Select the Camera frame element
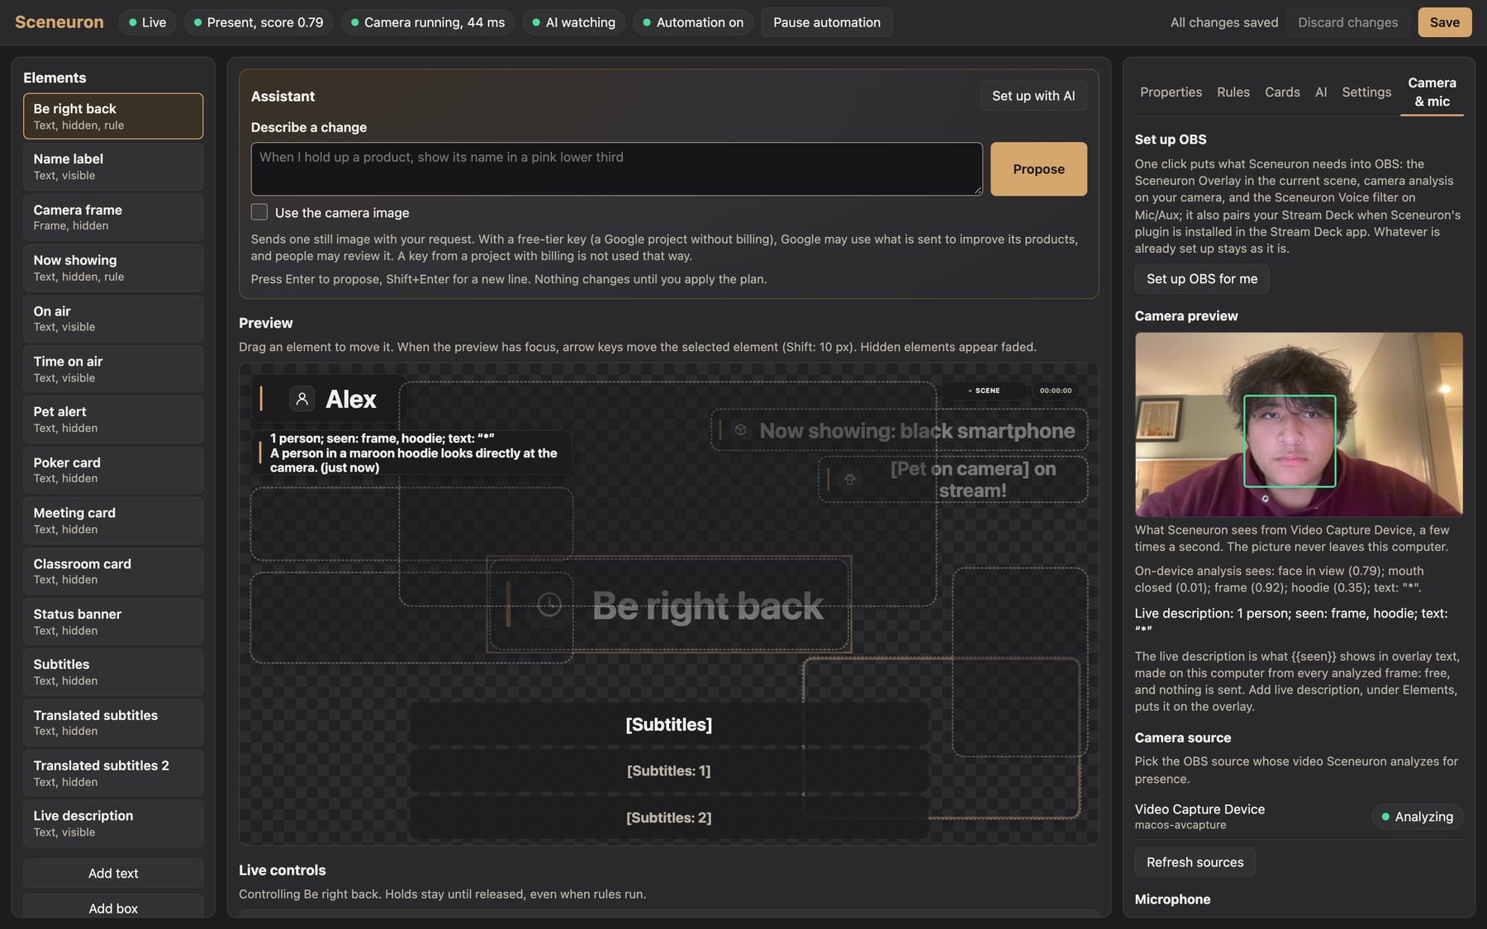 113,217
